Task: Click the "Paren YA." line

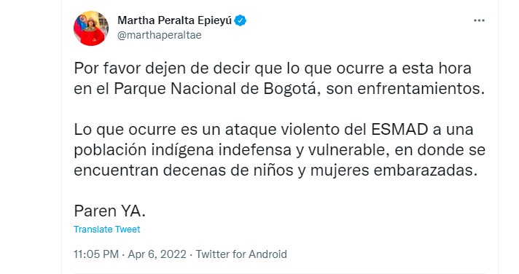Action: point(109,211)
